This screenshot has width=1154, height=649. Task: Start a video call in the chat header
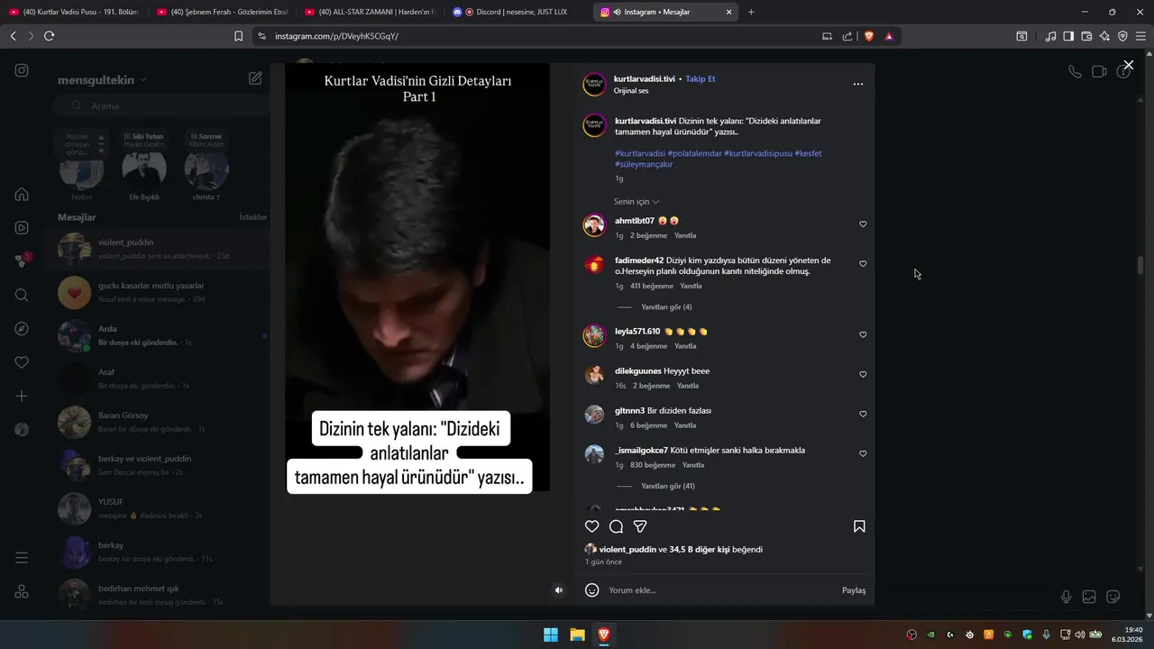click(1099, 71)
